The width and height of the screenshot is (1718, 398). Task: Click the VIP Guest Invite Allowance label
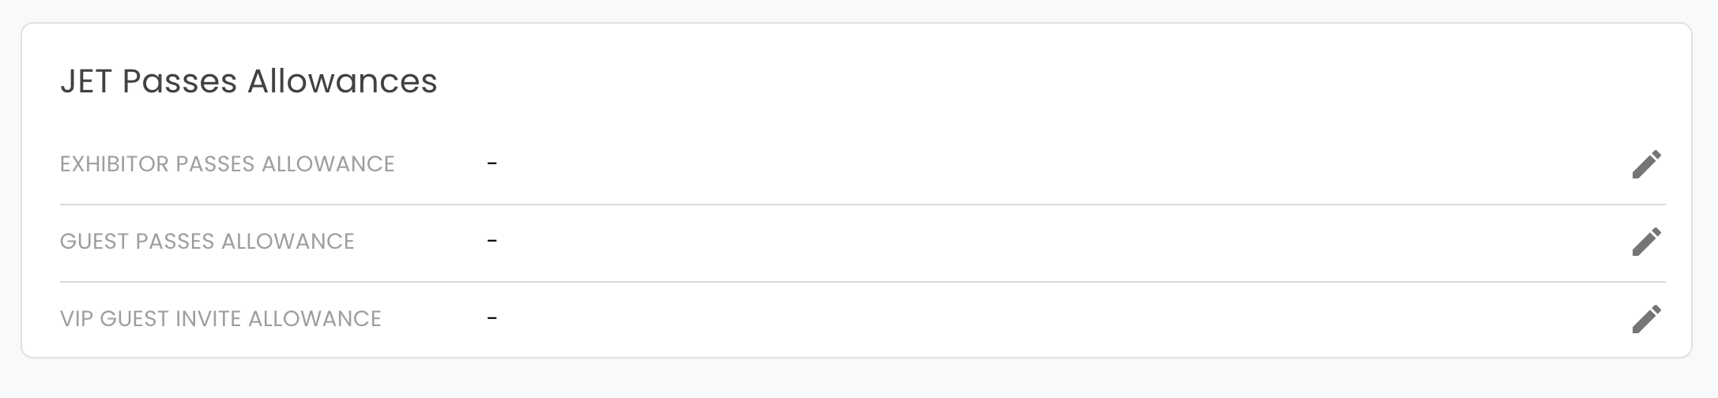pos(220,319)
